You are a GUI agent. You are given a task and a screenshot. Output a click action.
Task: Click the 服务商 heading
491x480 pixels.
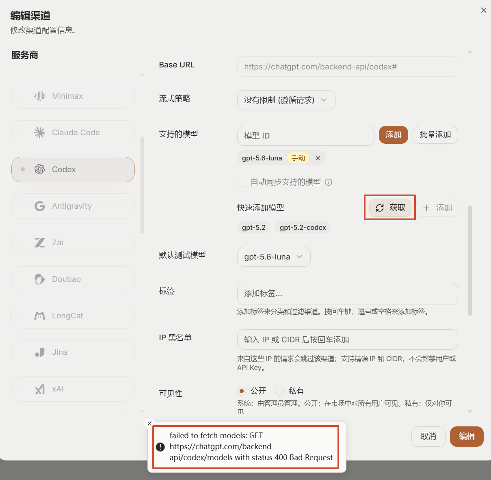pos(25,55)
